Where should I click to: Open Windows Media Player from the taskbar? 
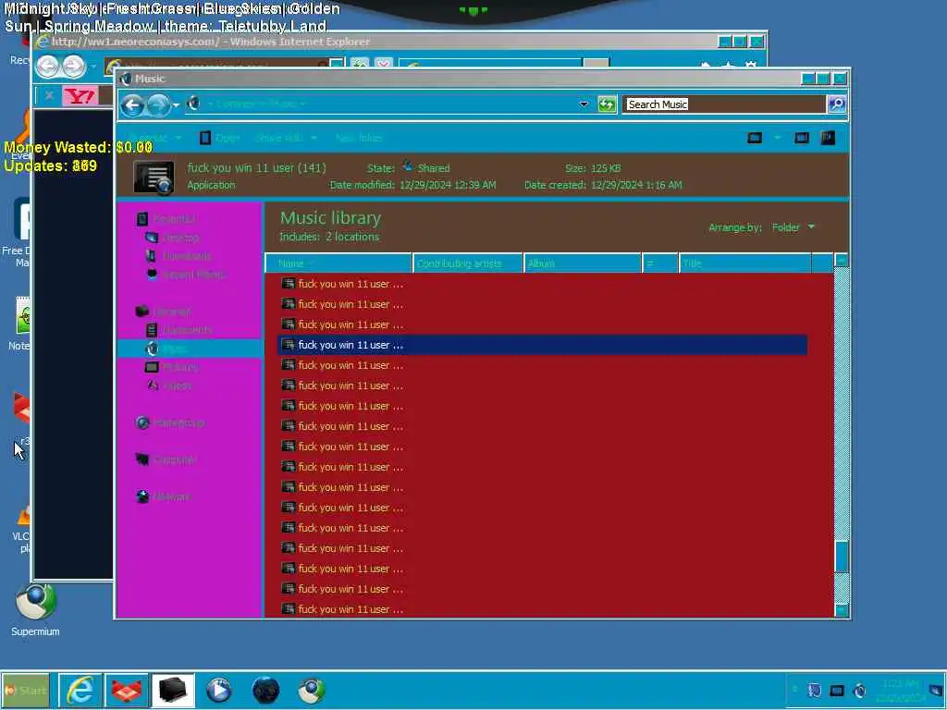click(x=218, y=690)
